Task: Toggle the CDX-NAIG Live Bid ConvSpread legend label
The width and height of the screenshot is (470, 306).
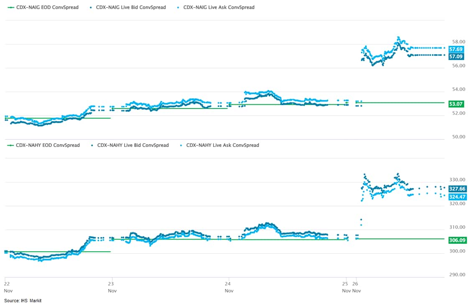Action: [131, 7]
